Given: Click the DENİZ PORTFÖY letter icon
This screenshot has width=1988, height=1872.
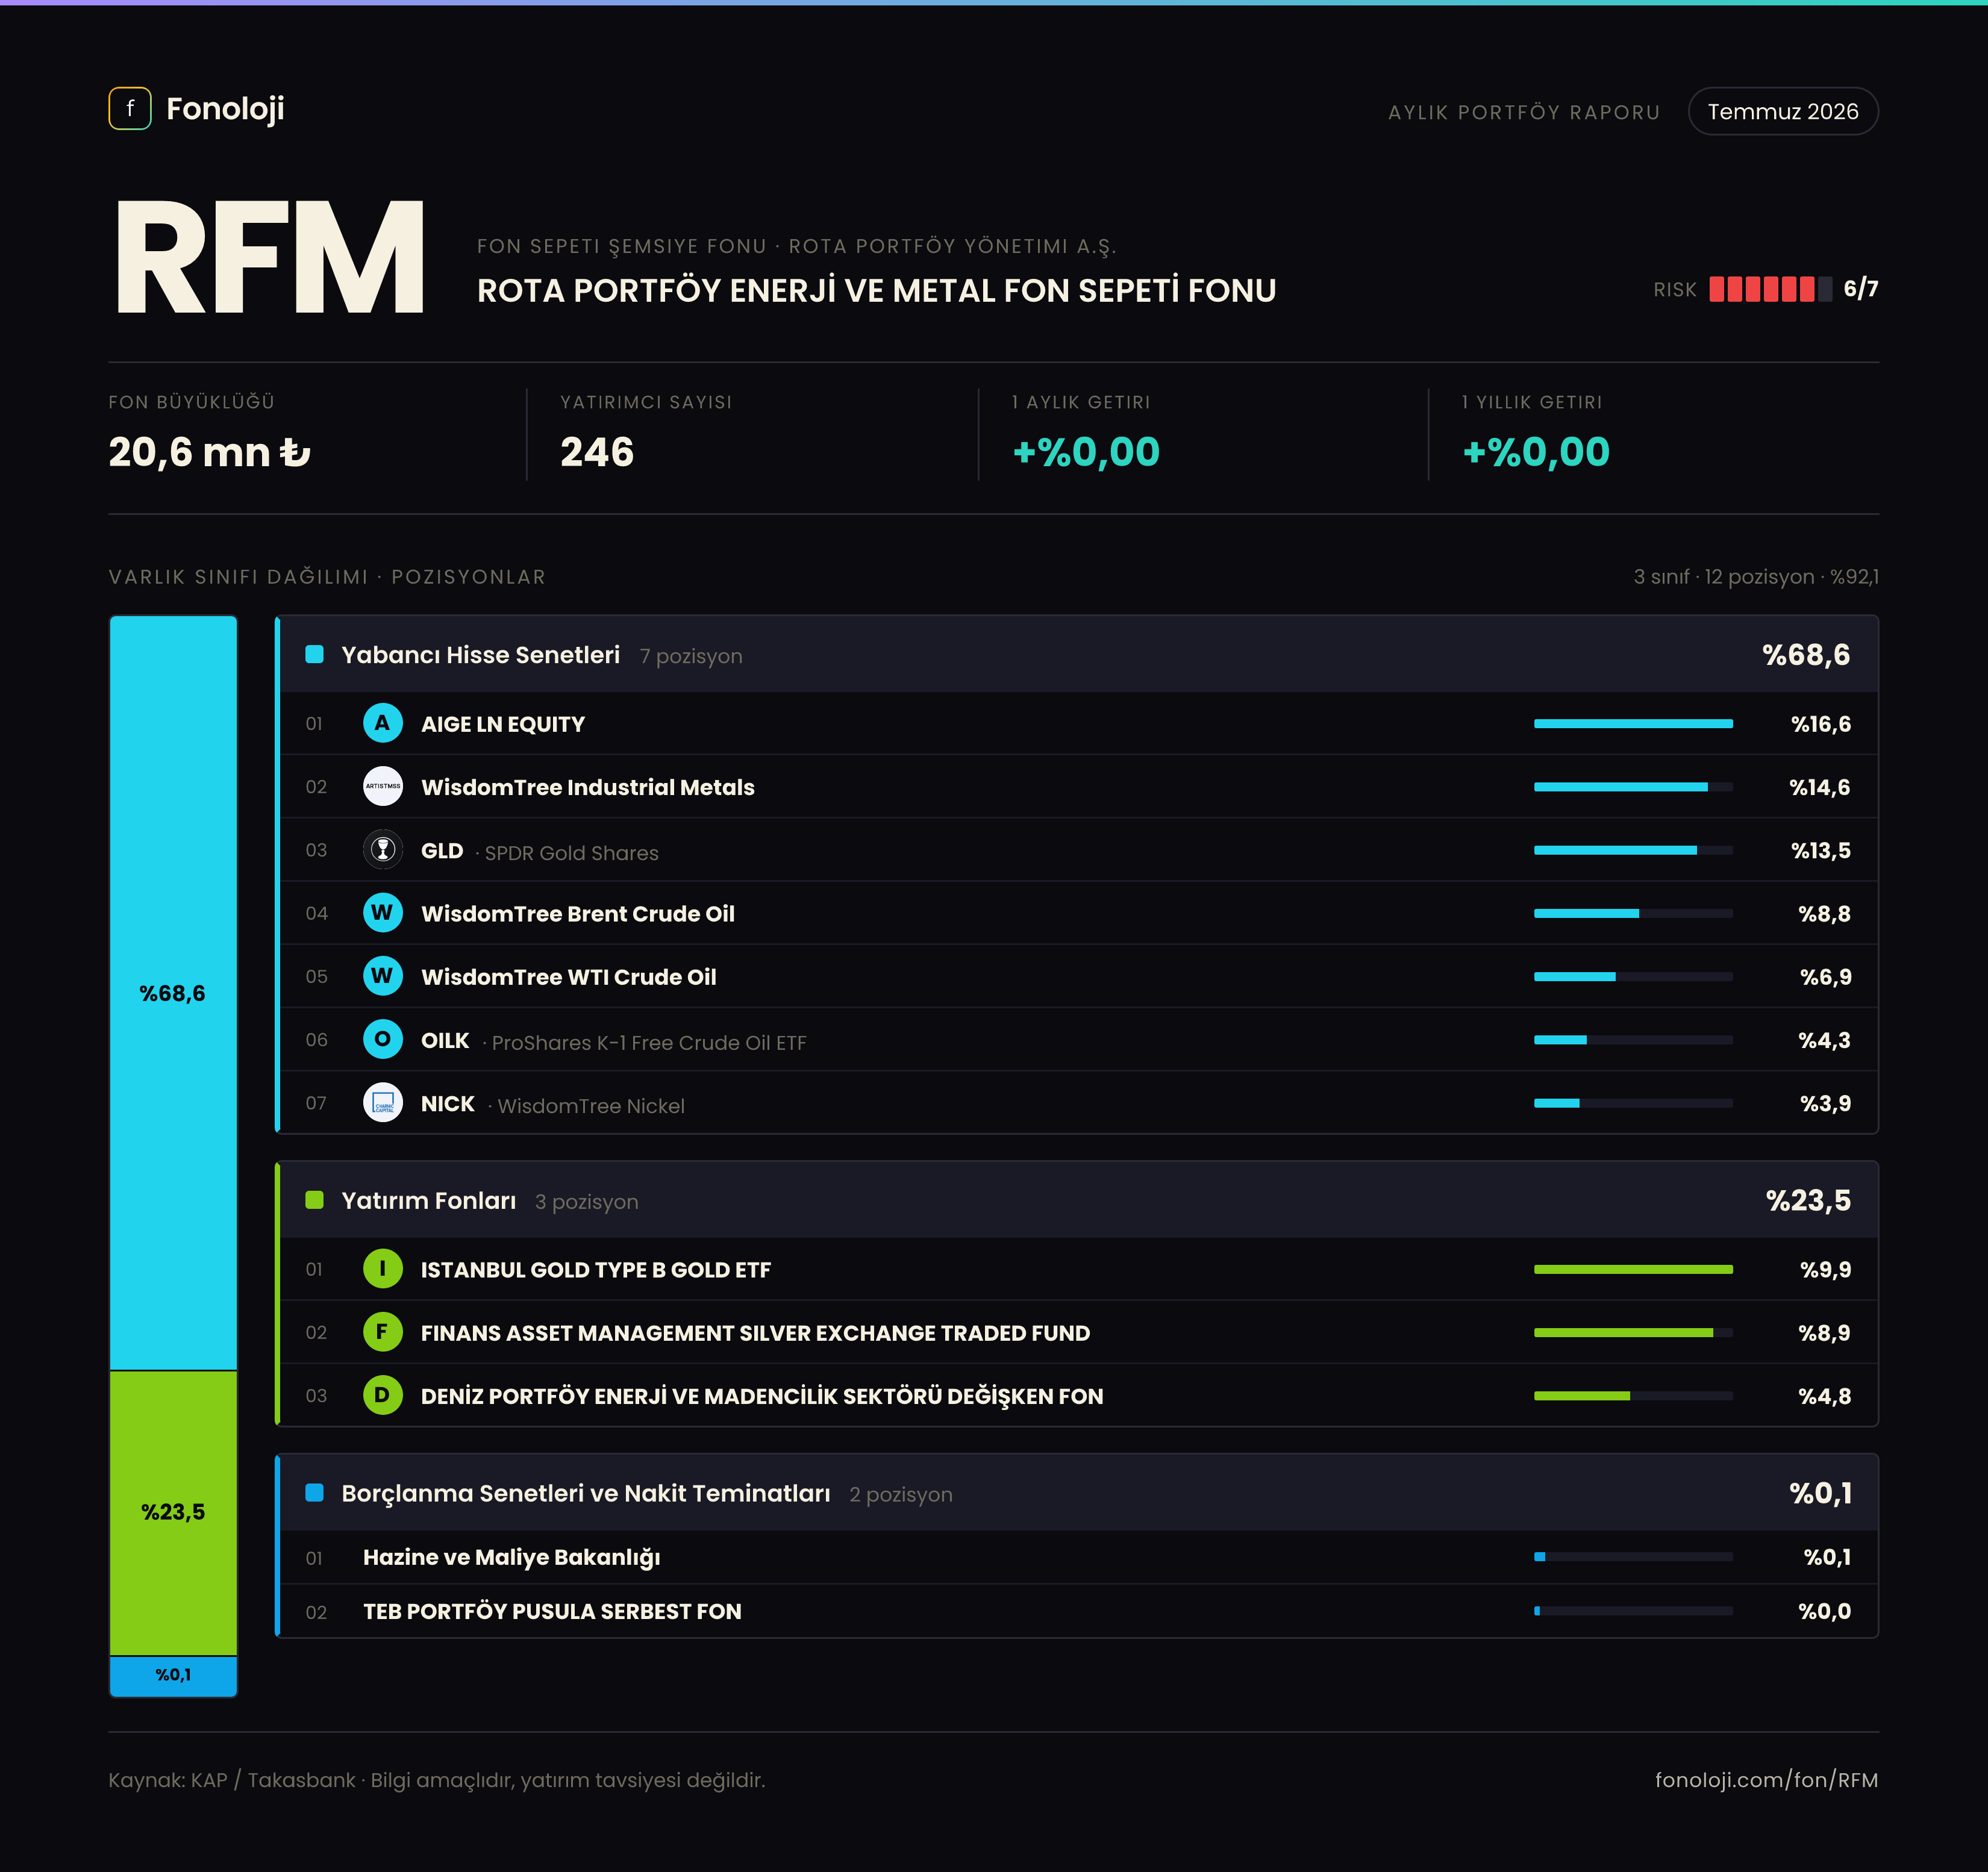Looking at the screenshot, I should tap(382, 1395).
